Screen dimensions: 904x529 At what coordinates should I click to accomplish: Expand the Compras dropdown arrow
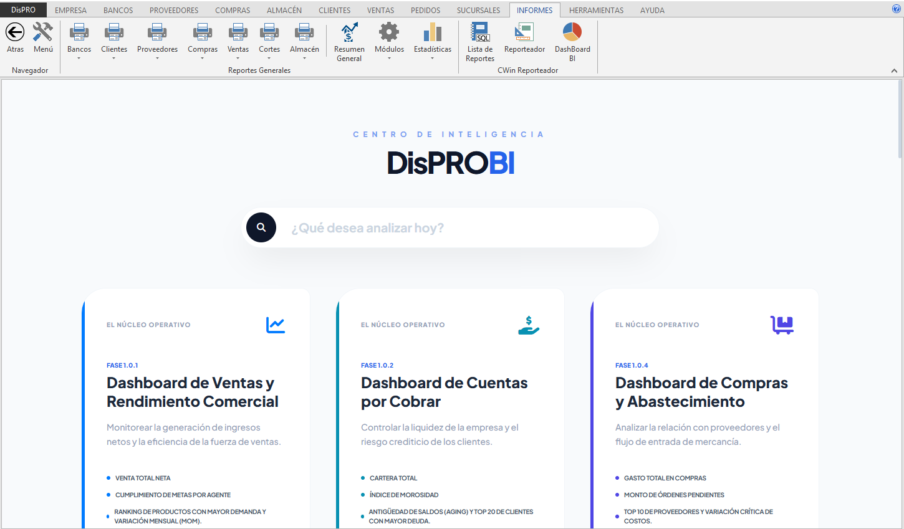coord(203,59)
